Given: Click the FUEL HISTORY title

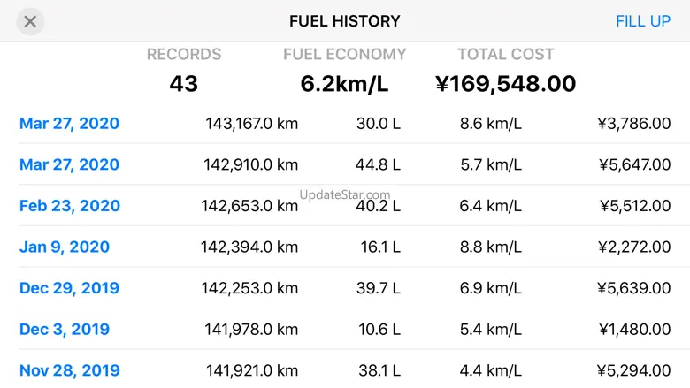Looking at the screenshot, I should click(345, 21).
